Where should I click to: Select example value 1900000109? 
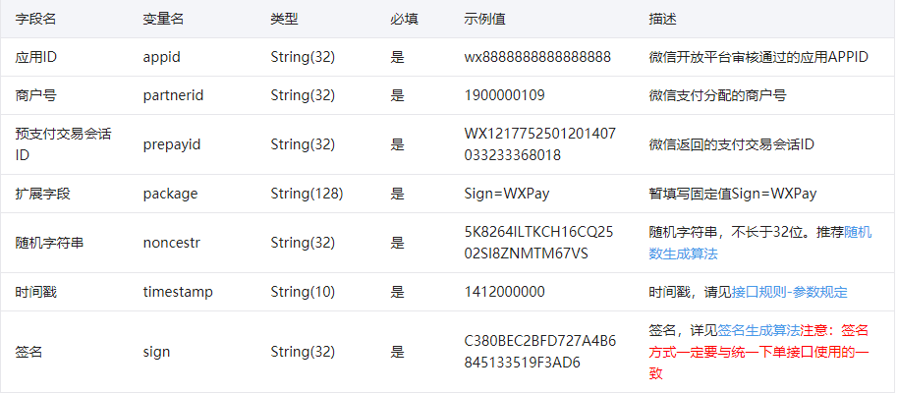pos(505,95)
